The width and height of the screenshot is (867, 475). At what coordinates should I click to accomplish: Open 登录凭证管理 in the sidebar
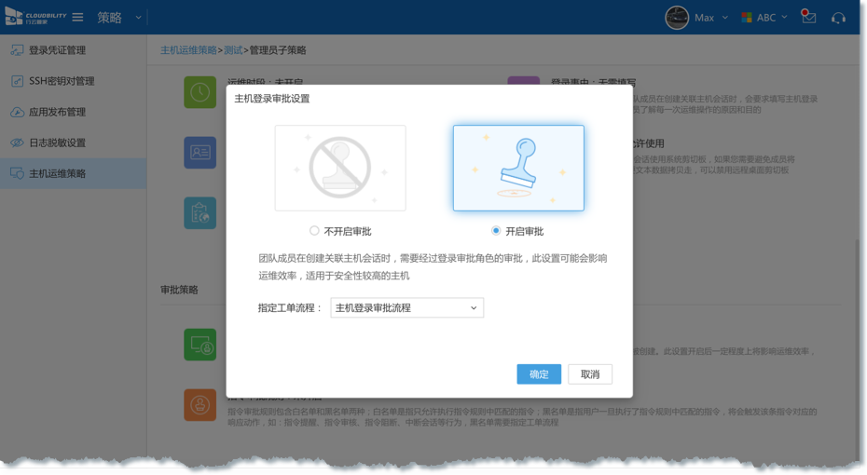pos(57,50)
